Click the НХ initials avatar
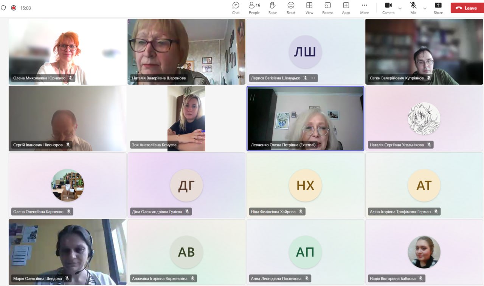This screenshot has height=286, width=484. (x=305, y=185)
